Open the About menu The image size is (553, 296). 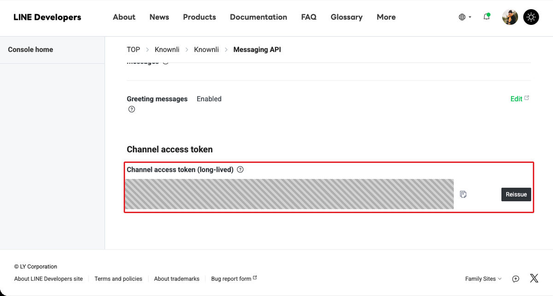point(124,17)
